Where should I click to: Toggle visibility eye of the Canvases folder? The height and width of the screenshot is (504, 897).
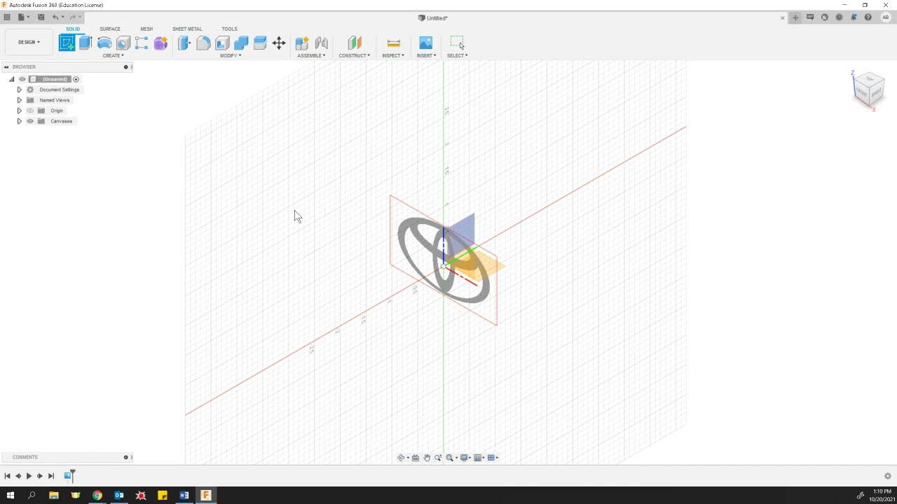coord(30,121)
